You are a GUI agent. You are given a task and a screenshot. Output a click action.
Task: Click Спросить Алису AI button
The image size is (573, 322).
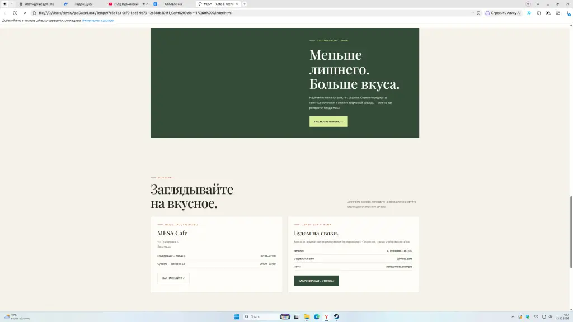click(x=503, y=13)
